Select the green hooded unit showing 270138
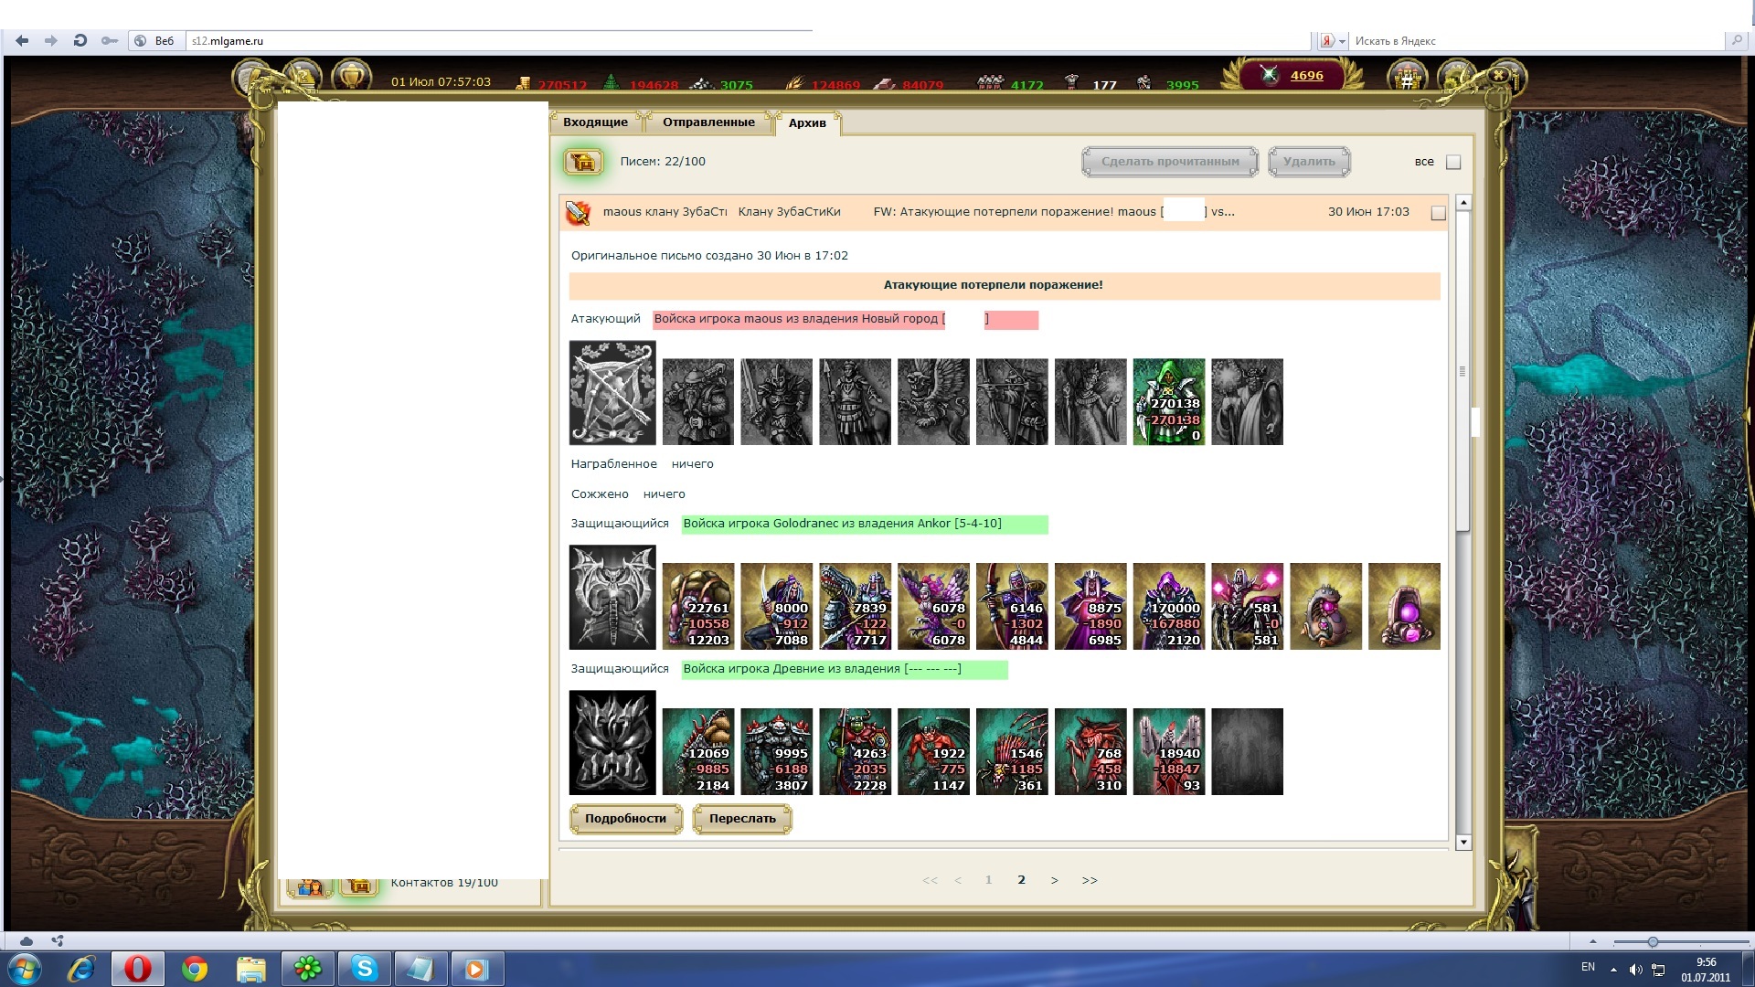1755x987 pixels. (1169, 402)
